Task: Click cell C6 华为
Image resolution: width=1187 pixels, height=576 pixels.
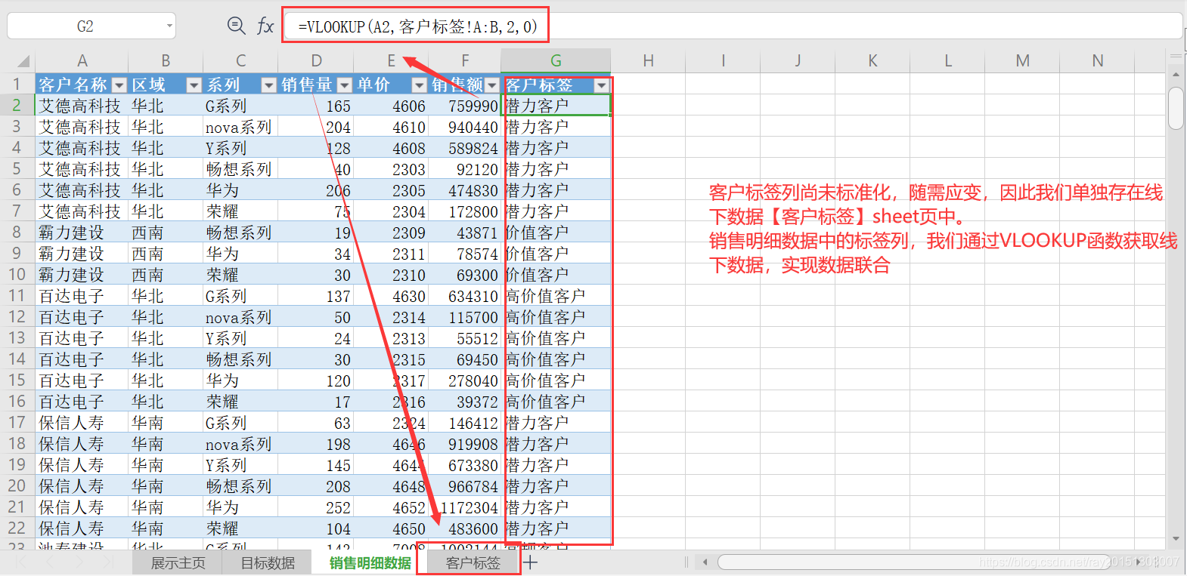Action: pyautogui.click(x=240, y=189)
